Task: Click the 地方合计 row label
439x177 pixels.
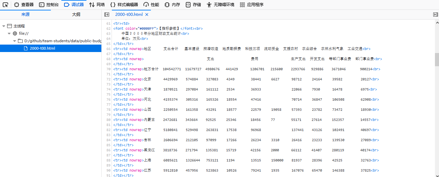Action: [x=151, y=69]
